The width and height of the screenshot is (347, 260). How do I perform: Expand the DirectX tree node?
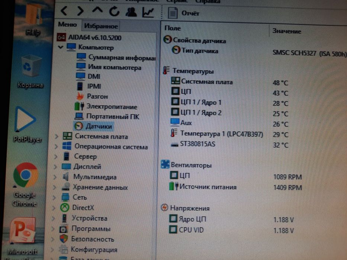[53, 208]
